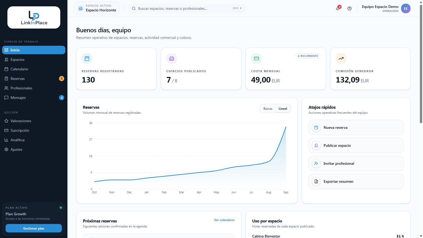Go to Inicio in sidebar

(34, 50)
